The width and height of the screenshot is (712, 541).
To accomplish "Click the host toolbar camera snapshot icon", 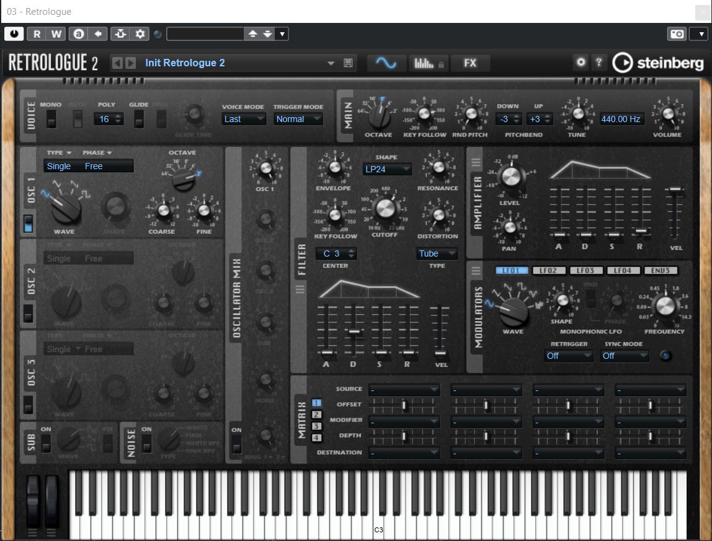I will 677,33.
